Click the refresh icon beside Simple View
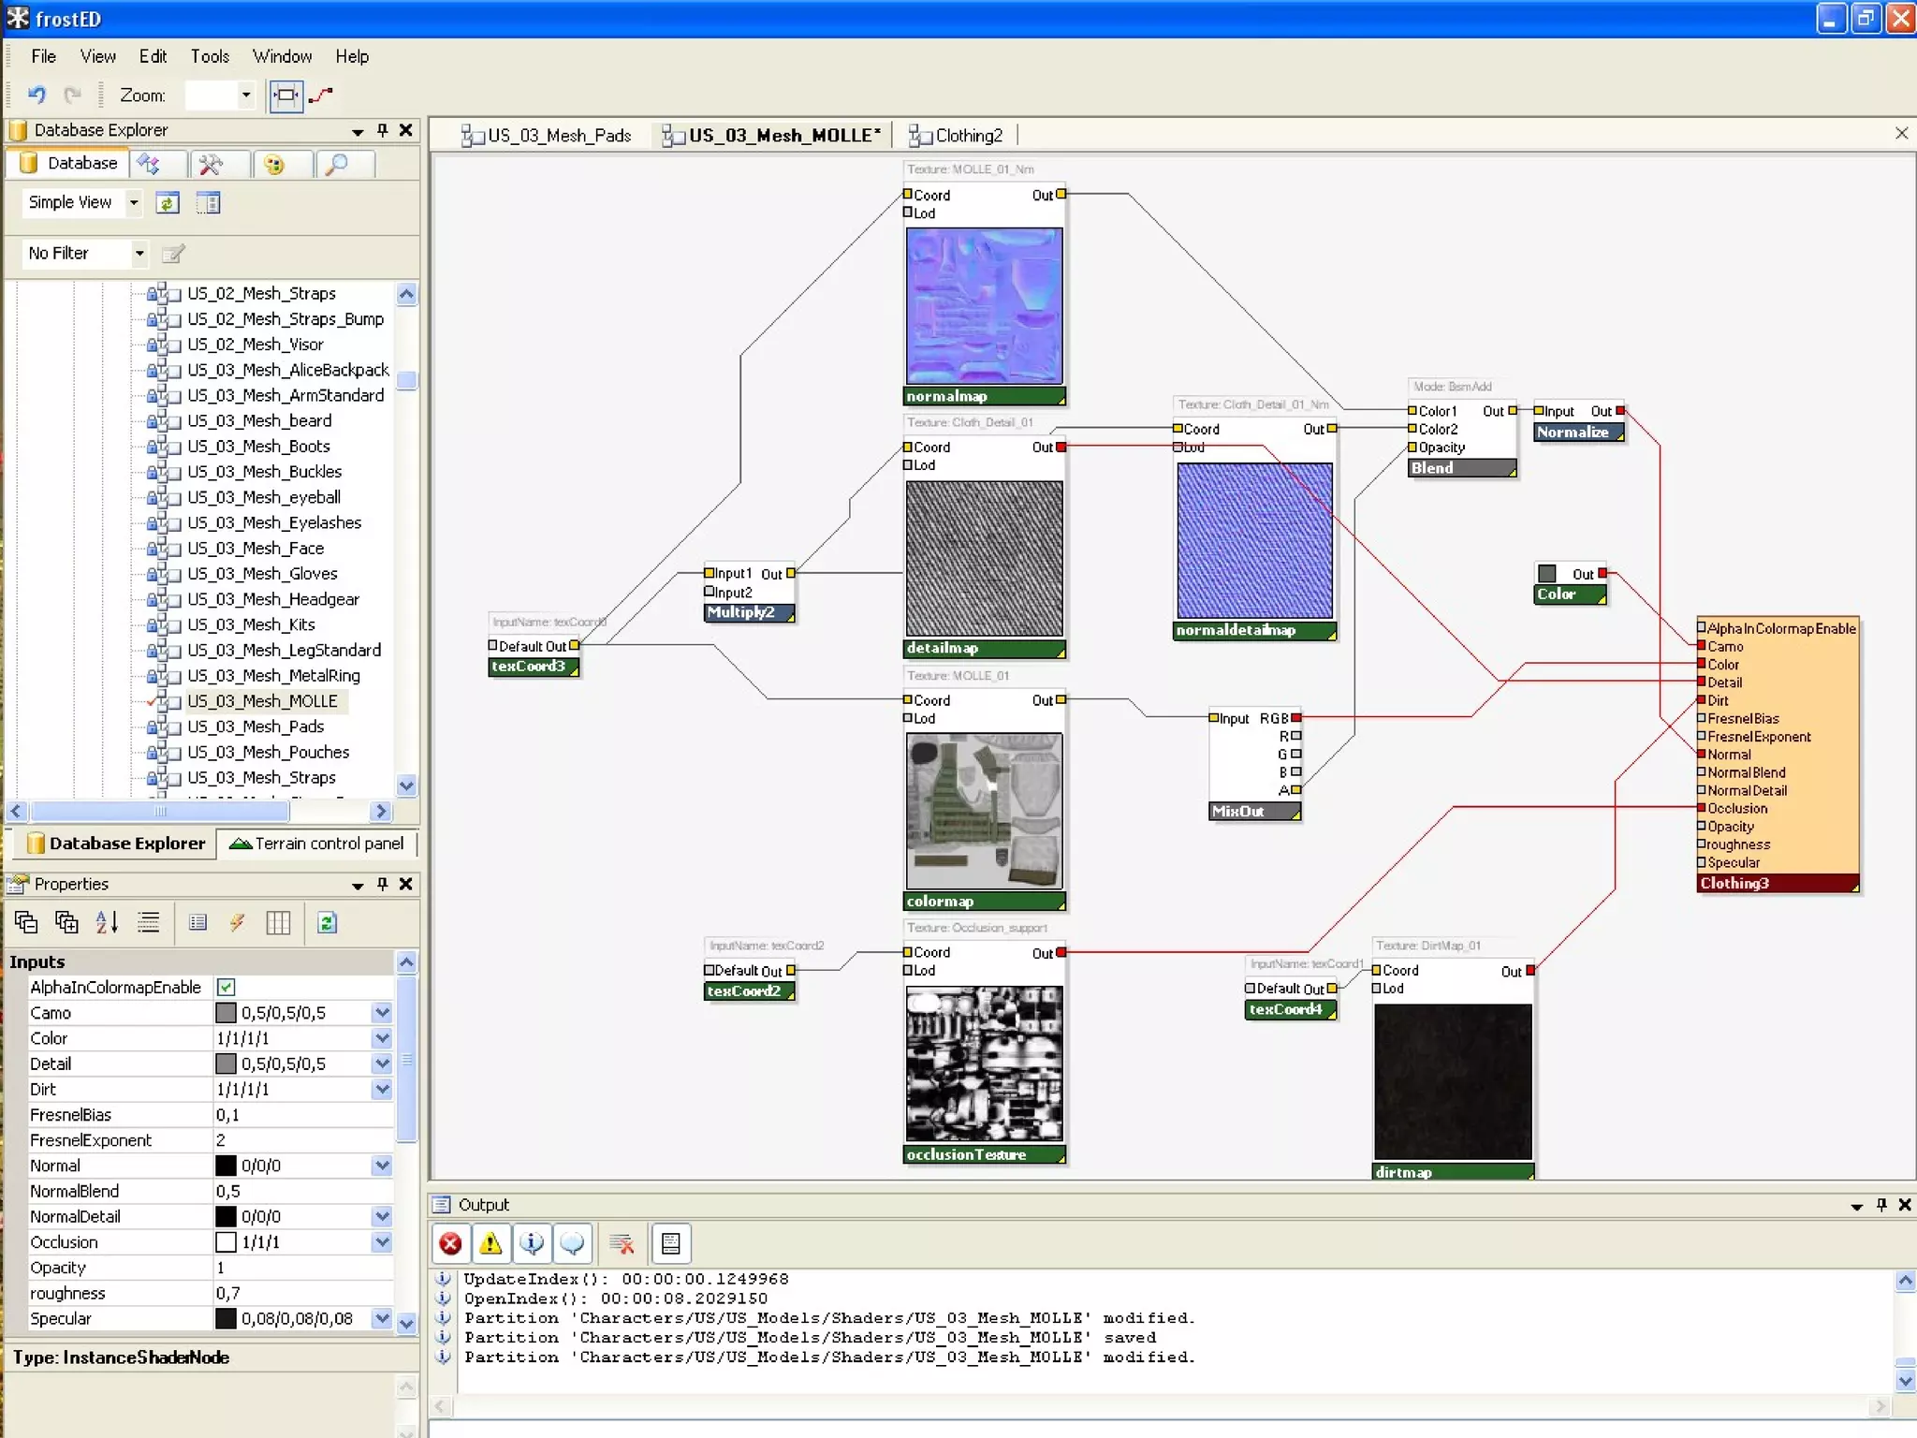This screenshot has width=1917, height=1438. coord(168,203)
